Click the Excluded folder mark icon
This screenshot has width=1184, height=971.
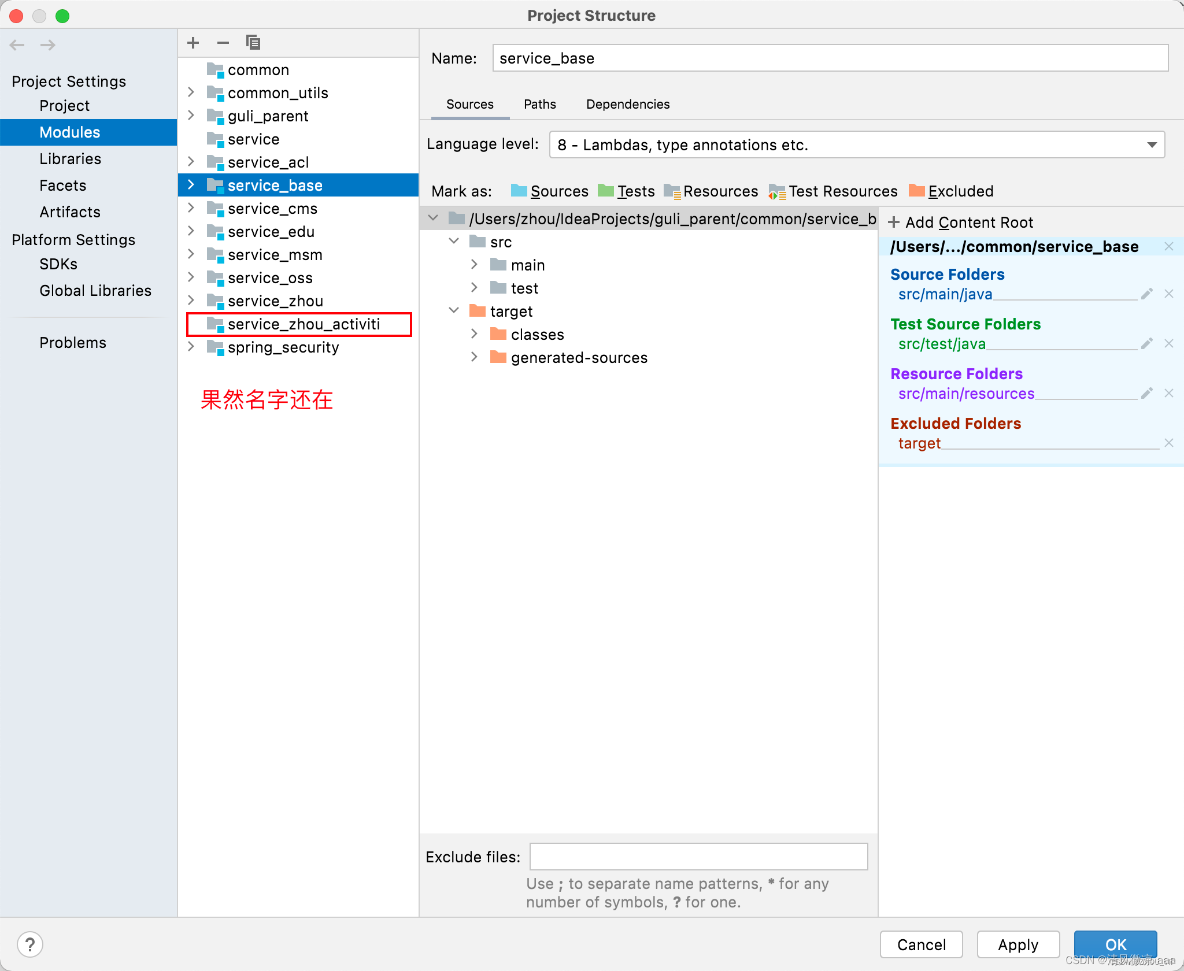click(916, 191)
